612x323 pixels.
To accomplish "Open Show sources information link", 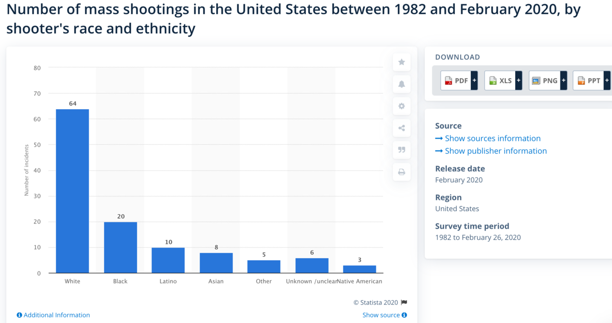I will click(x=492, y=138).
